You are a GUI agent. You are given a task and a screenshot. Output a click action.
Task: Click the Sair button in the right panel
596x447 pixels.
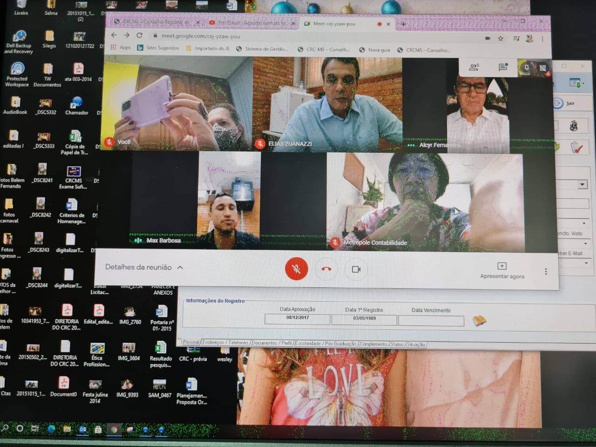point(565,103)
